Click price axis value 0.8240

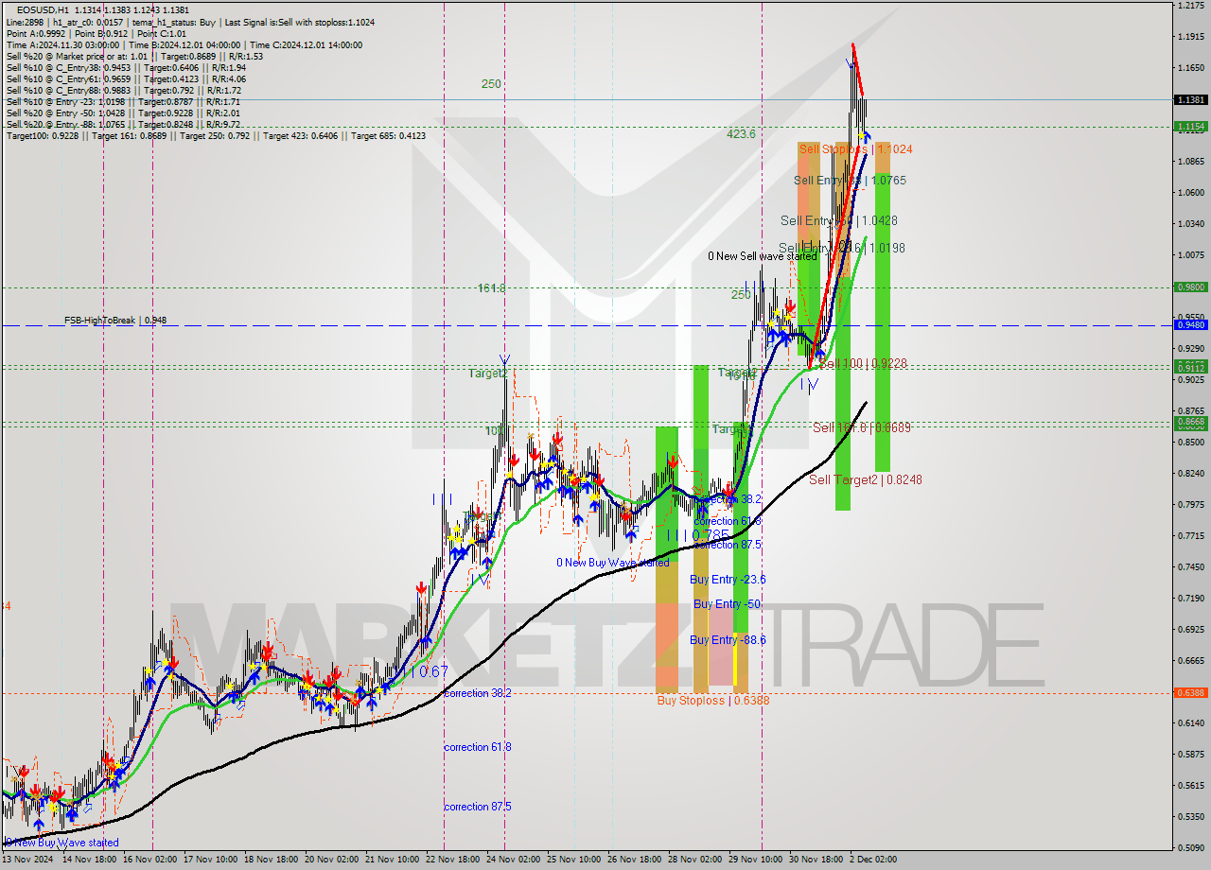1190,473
